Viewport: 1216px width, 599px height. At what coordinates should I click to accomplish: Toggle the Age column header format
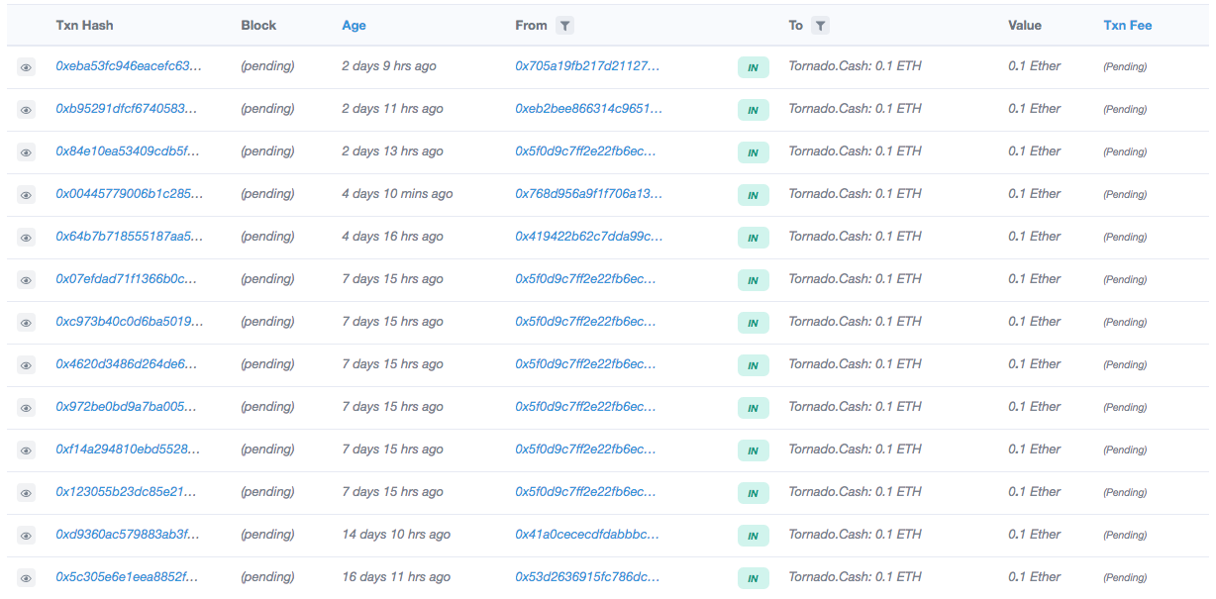pyautogui.click(x=354, y=26)
